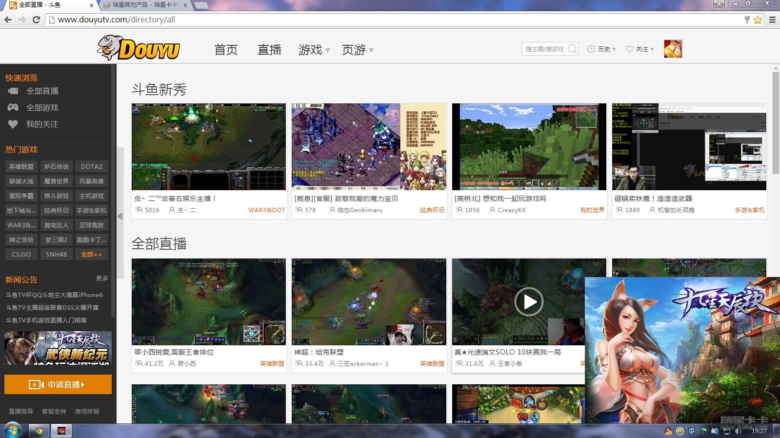Open the 历史 history dropdown
This screenshot has height=438, width=780.
coord(601,49)
